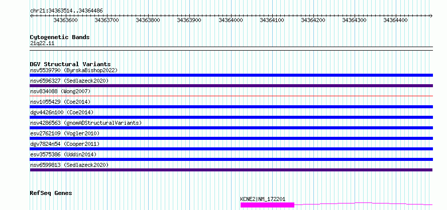Open nsv4286563 (gnomADStructuralVariants) label
The width and height of the screenshot is (447, 210).
click(x=86, y=123)
